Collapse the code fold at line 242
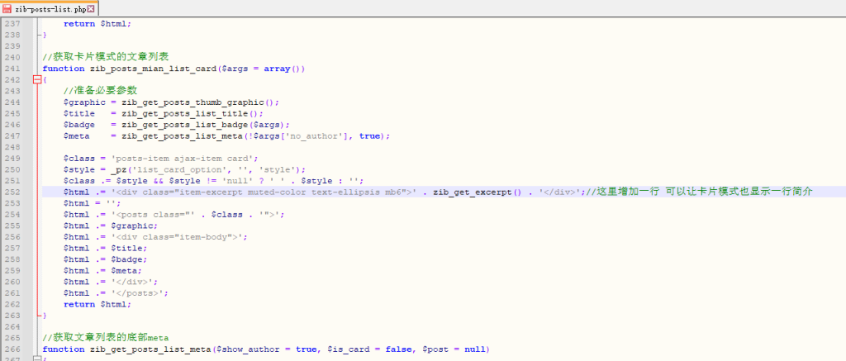The width and height of the screenshot is (846, 361). click(36, 80)
